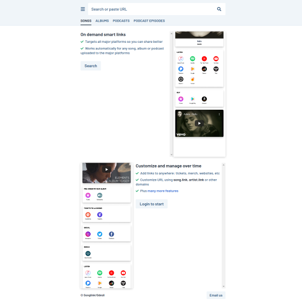Open Pandora in Adele Hello preview
Screen dimensions: 302x302
click(181, 69)
